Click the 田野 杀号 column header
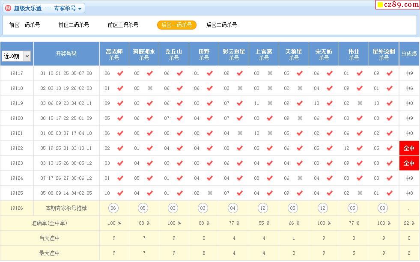The width and height of the screenshot is (420, 262). point(204,54)
